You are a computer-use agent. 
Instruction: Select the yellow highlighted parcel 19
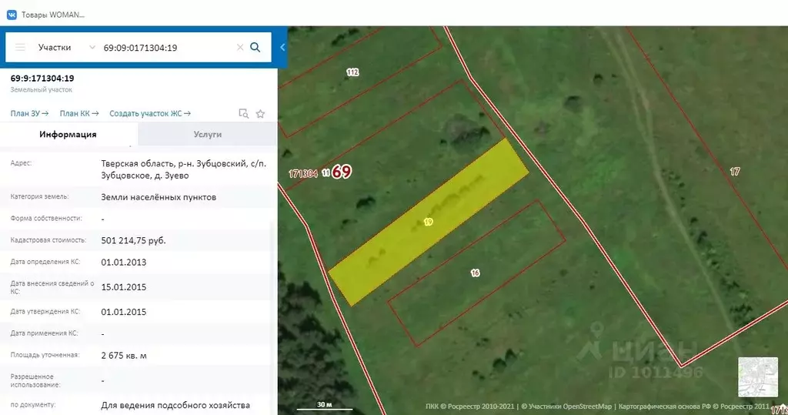(x=428, y=222)
